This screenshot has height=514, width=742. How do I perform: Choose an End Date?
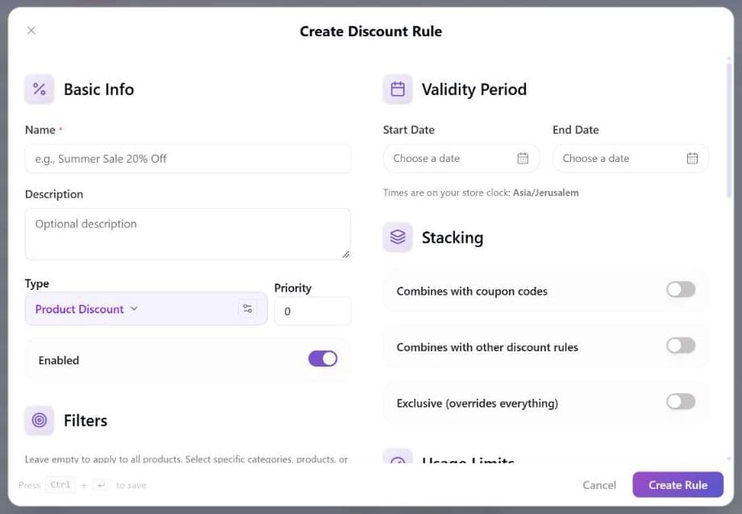[631, 159]
